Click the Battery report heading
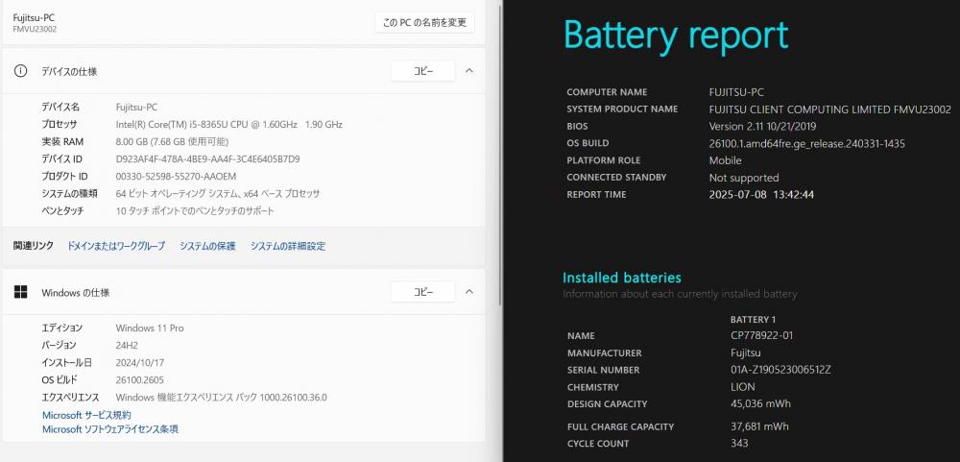960x462 pixels. pyautogui.click(x=675, y=36)
